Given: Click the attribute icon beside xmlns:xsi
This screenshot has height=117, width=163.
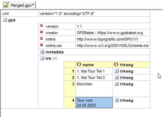Looking at the screenshot, I should tap(41, 45).
